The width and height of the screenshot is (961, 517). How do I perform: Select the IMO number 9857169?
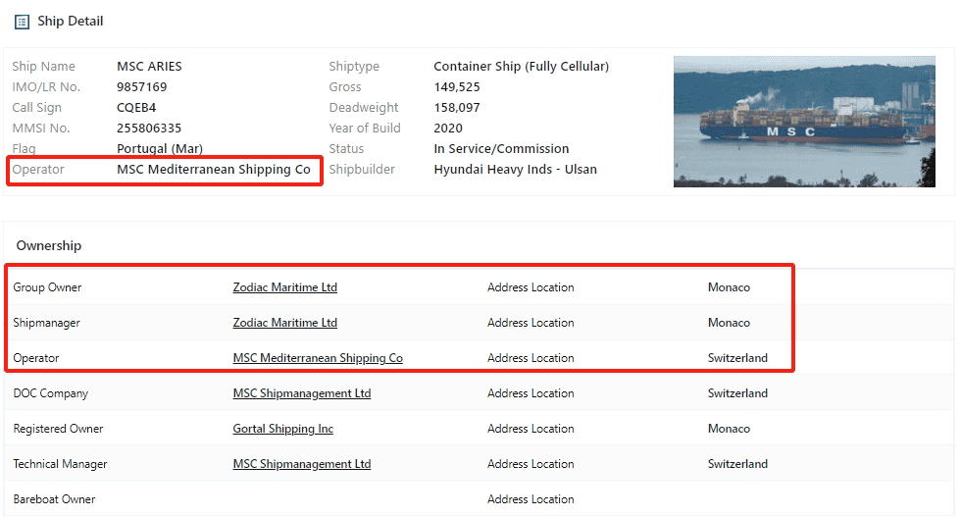click(x=141, y=87)
